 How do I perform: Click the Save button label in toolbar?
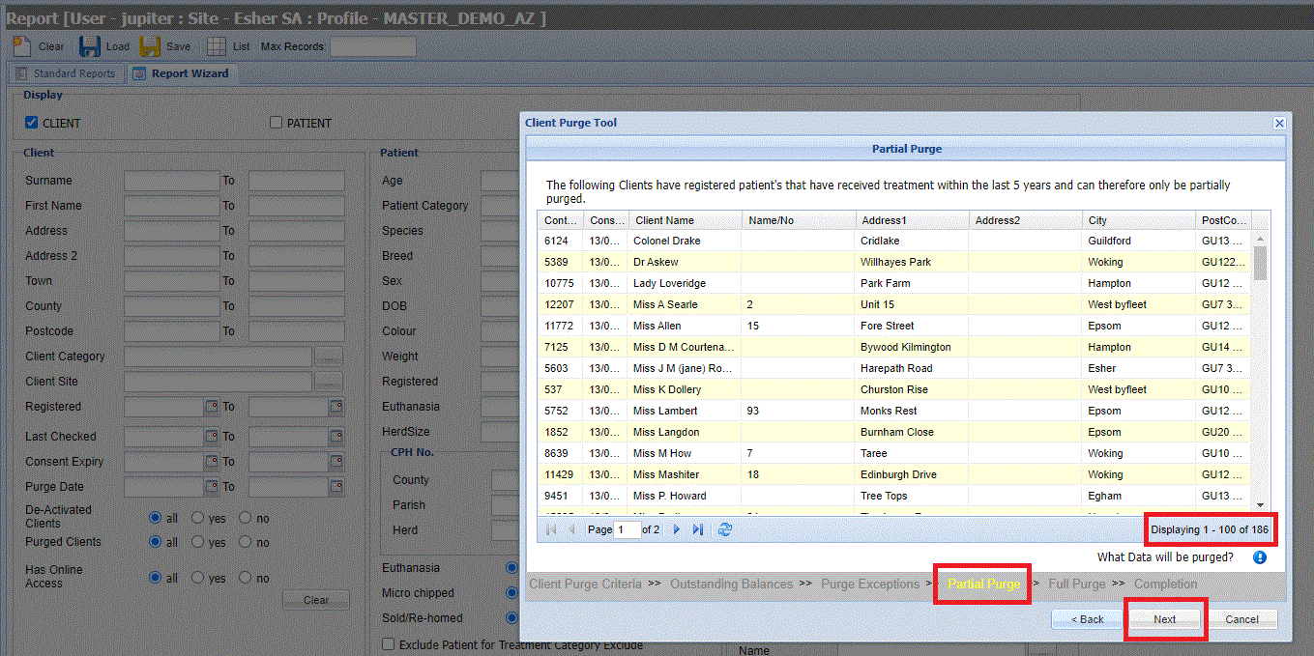tap(178, 46)
